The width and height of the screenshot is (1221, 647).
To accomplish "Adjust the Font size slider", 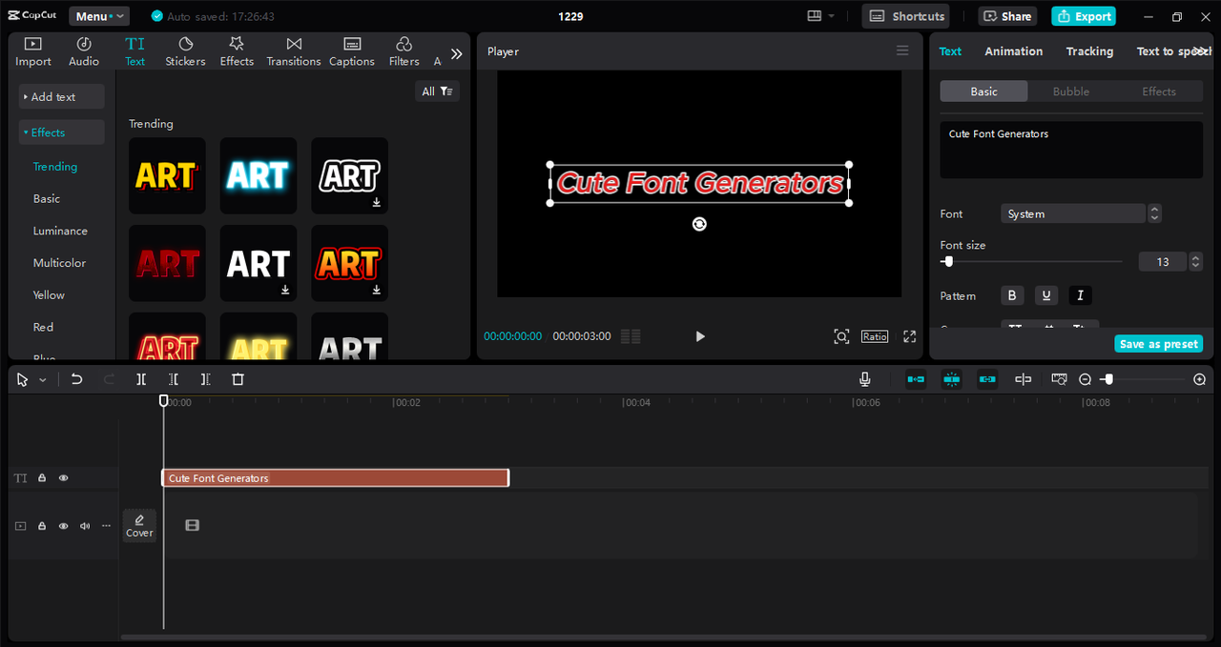I will click(x=1031, y=261).
